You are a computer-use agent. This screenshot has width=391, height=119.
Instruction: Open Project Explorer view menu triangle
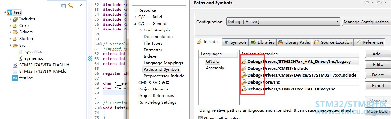(x=80, y=5)
